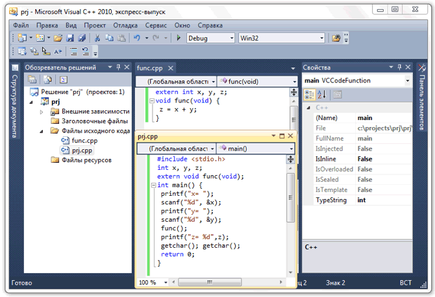The height and width of the screenshot is (297, 435).
Task: Expand the external dependencies node
Action: 42,112
